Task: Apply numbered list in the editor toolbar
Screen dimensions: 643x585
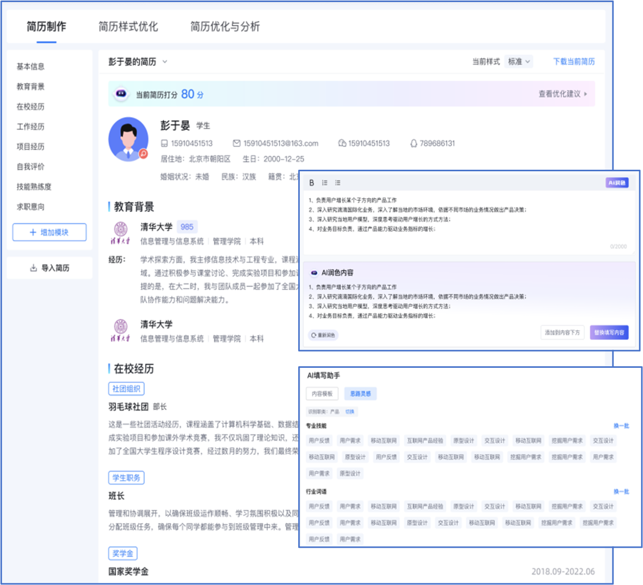Action: tap(325, 183)
